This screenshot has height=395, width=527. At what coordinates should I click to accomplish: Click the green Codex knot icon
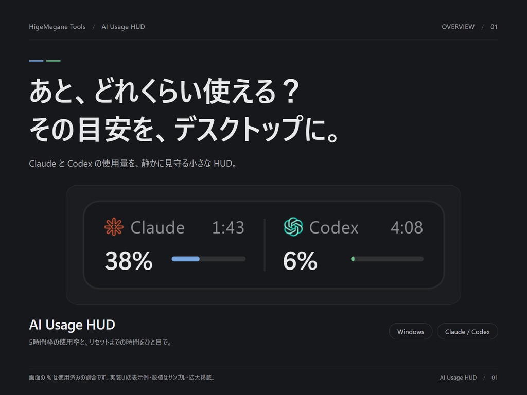point(293,227)
